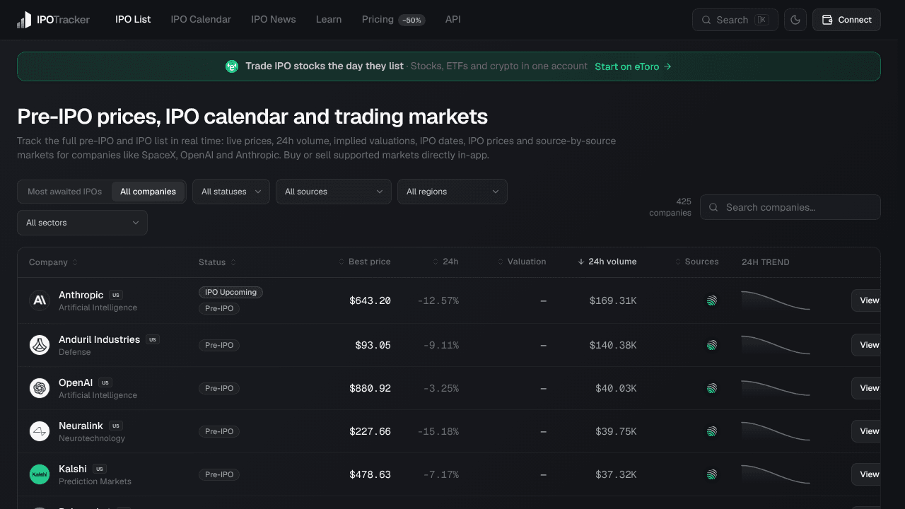This screenshot has width=905, height=509.
Task: Click Anduril Industries' source icon
Action: [x=712, y=345]
